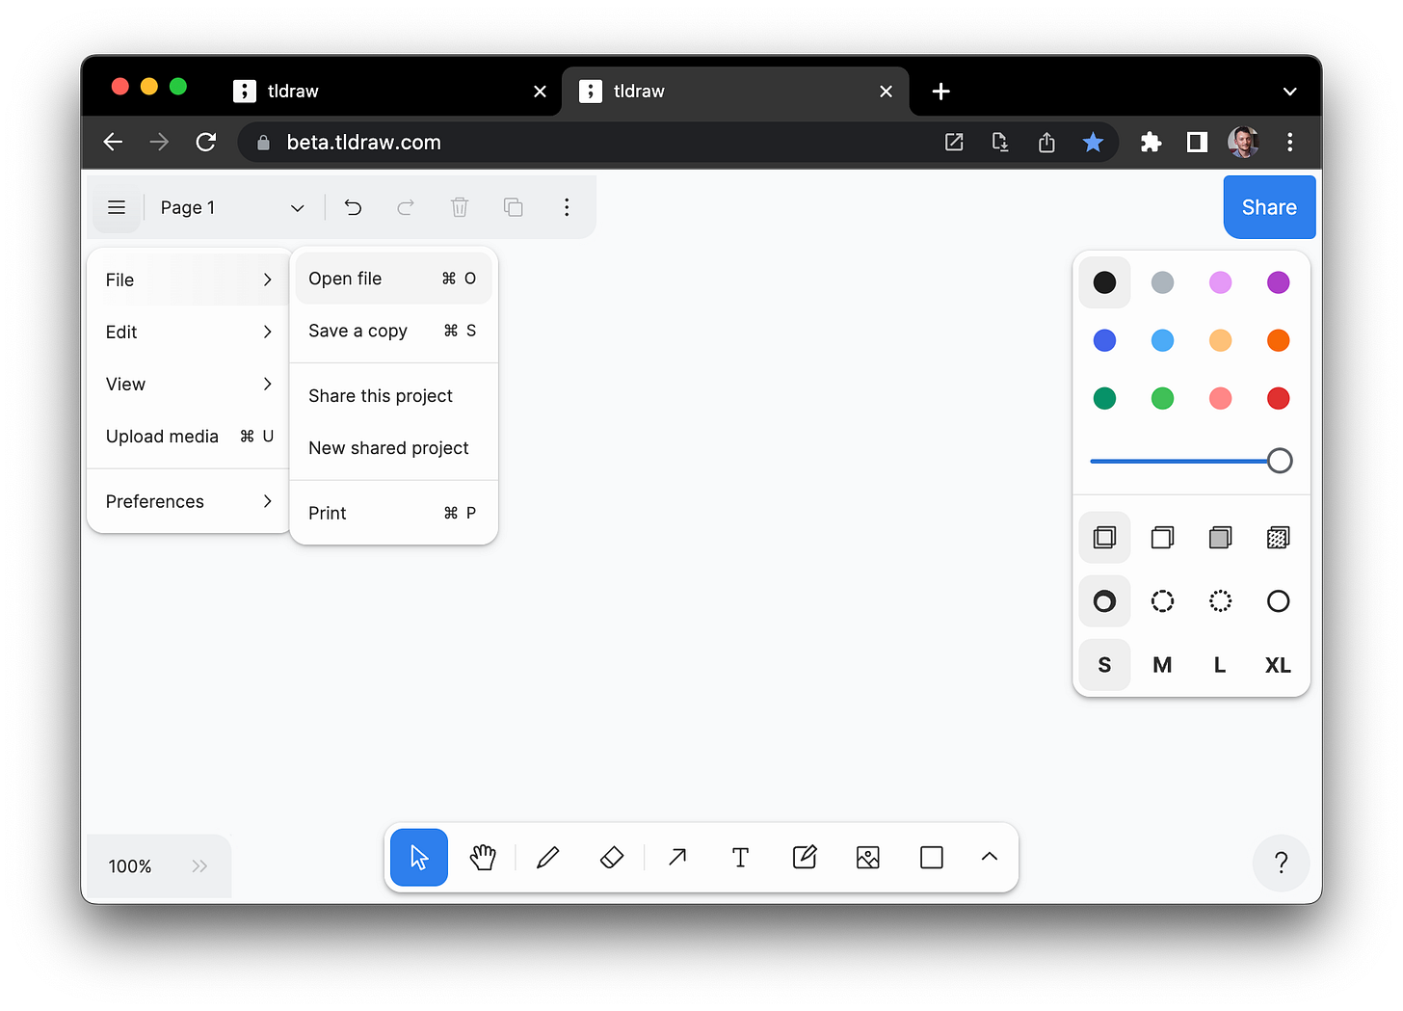Select the empty fill style

pyautogui.click(x=1104, y=538)
